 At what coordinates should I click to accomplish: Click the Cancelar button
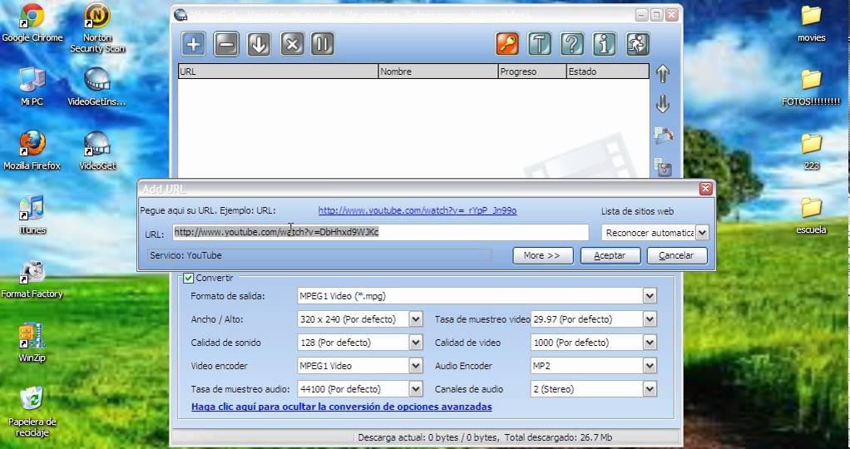pyautogui.click(x=677, y=255)
